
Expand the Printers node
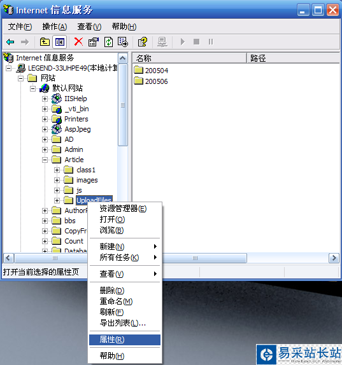click(x=45, y=119)
